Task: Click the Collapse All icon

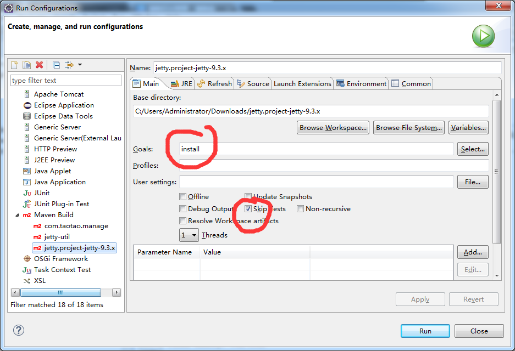Action: tap(57, 65)
